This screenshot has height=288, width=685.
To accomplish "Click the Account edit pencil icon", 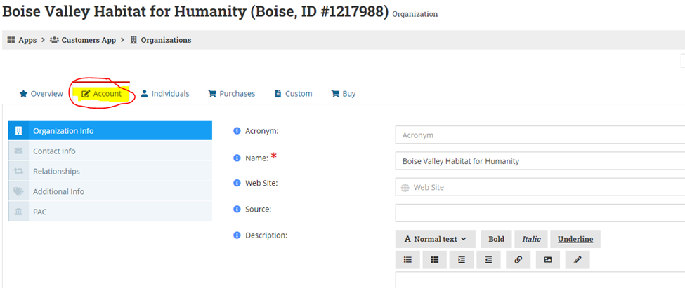I will [86, 94].
